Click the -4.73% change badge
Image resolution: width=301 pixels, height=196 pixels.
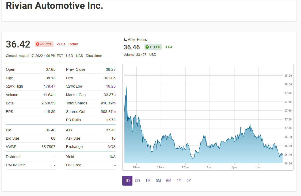coord(44,44)
